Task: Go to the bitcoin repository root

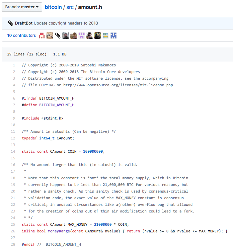Action: [53, 7]
